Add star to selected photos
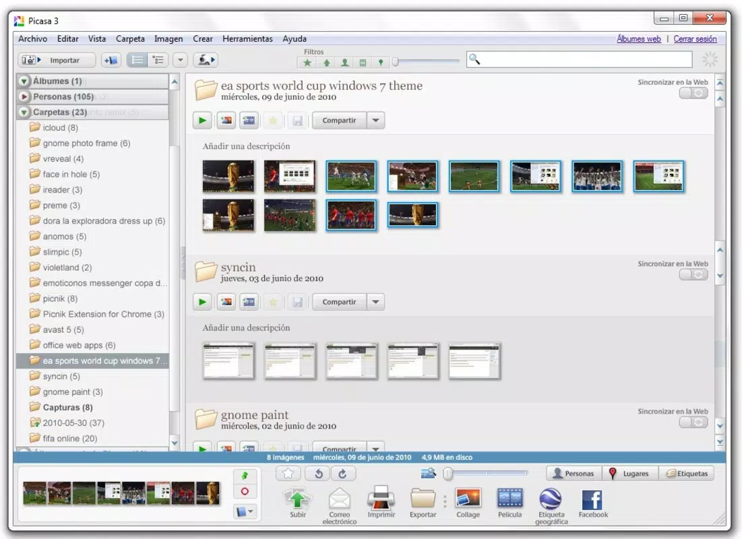The width and height of the screenshot is (742, 539). pos(288,473)
